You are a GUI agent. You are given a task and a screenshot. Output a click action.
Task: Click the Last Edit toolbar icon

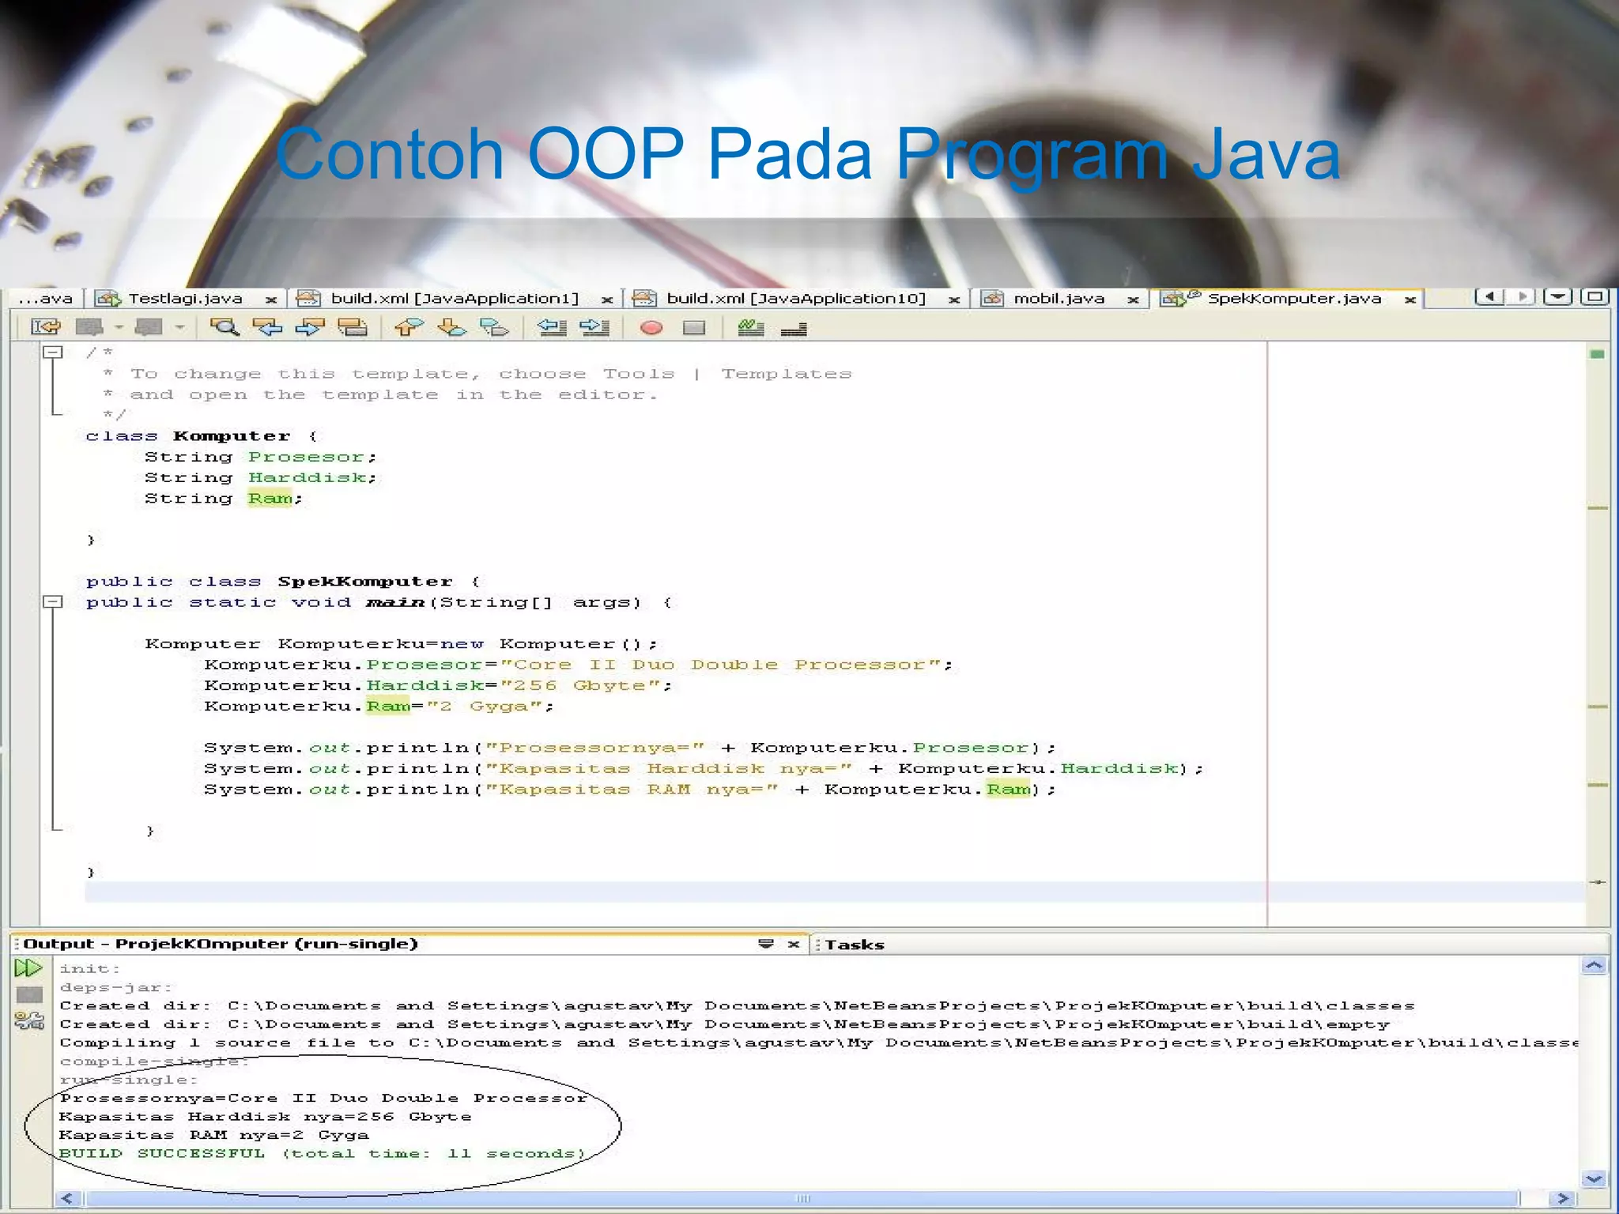click(x=45, y=327)
